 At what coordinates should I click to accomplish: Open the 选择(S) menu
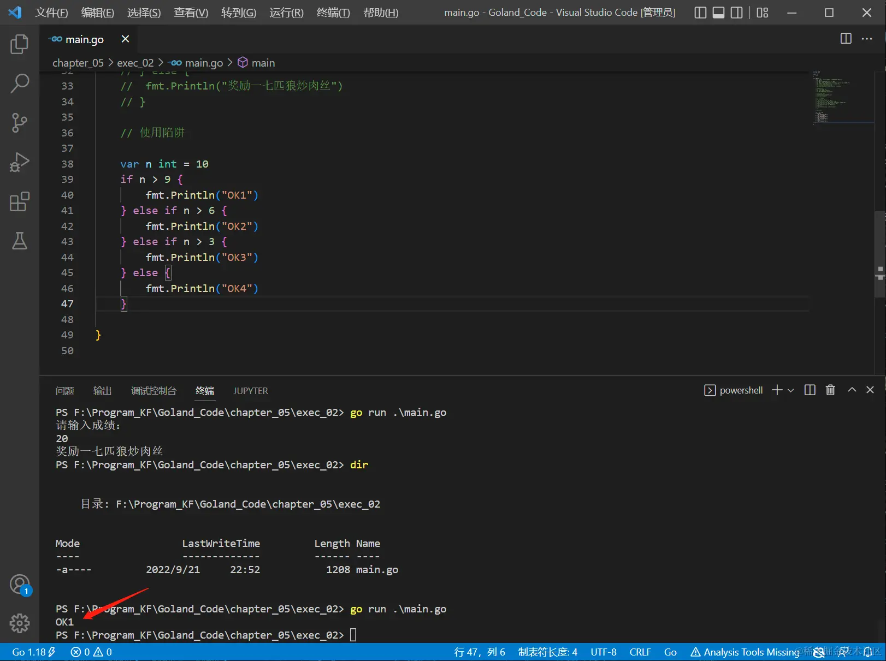point(144,13)
